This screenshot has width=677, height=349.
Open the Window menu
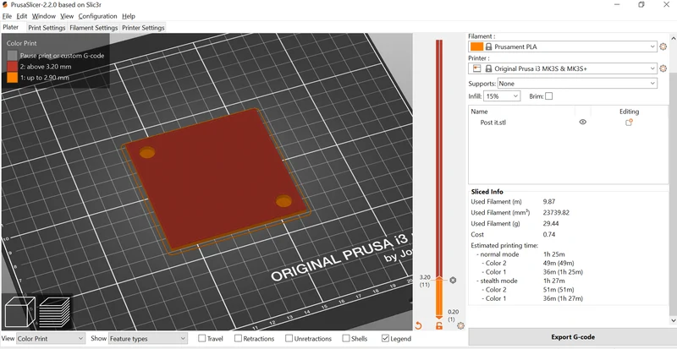[44, 16]
